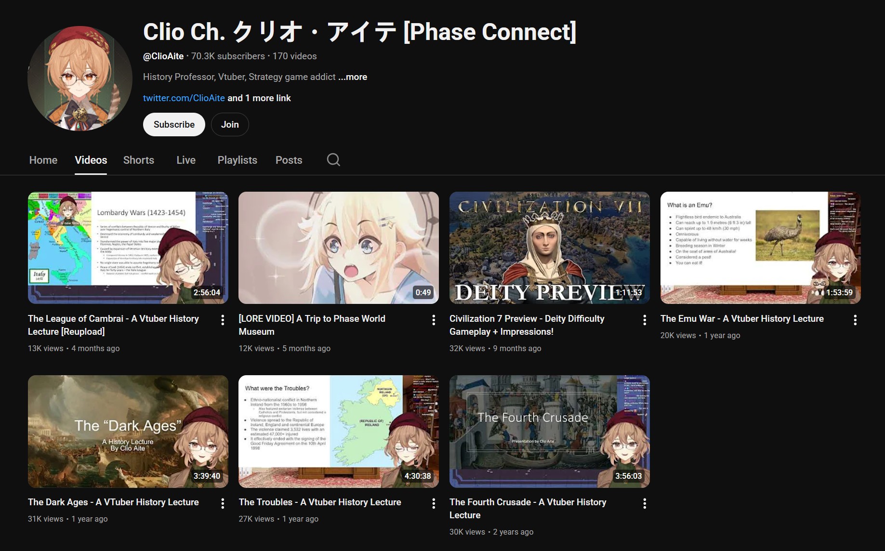Play the 'What were the Troubles?' thumbnail
This screenshot has height=551, width=885.
339,432
